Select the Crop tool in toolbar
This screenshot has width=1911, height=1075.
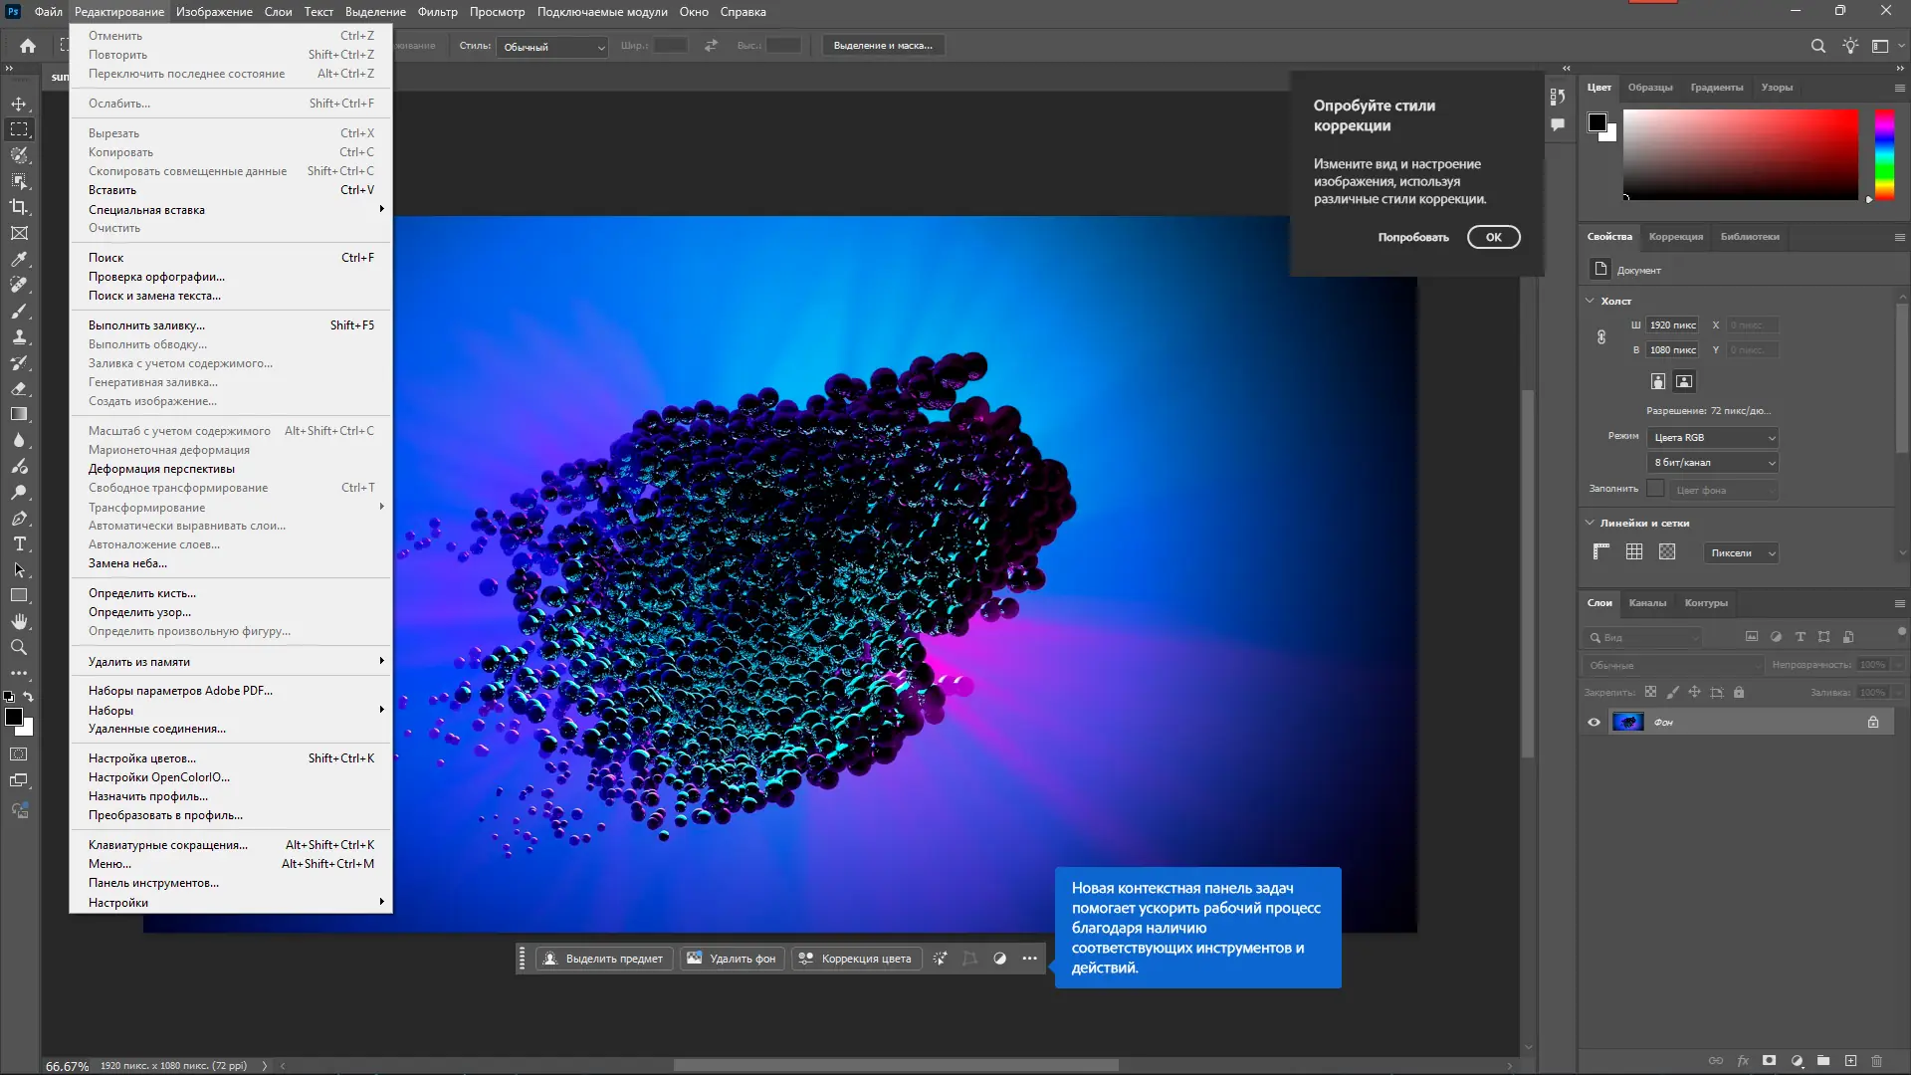pos(19,207)
